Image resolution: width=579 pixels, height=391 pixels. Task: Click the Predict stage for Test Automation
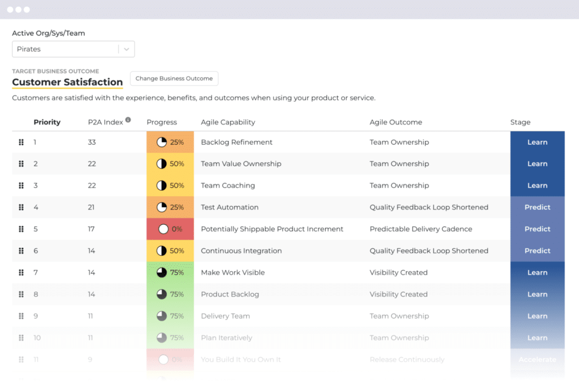(537, 207)
